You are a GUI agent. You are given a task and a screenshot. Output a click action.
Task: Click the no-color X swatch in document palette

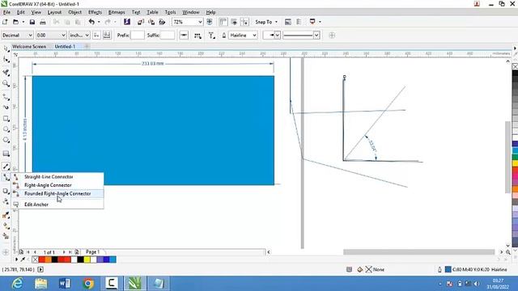pos(35,259)
